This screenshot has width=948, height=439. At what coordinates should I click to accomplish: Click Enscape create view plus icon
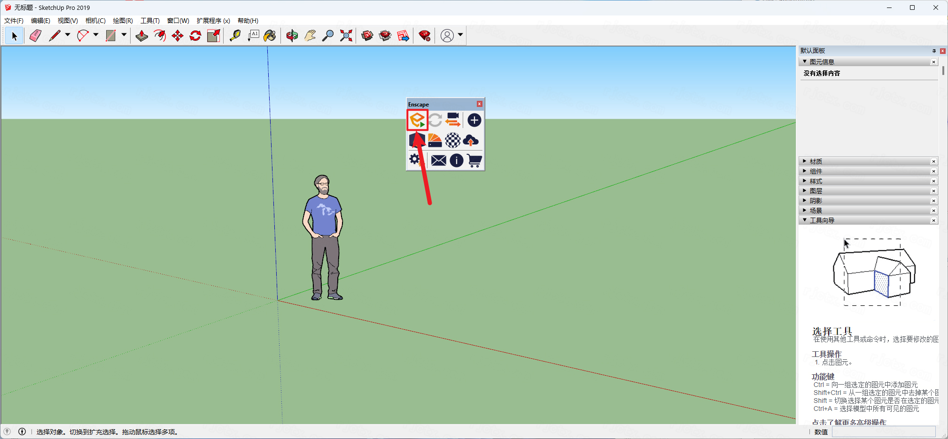474,120
